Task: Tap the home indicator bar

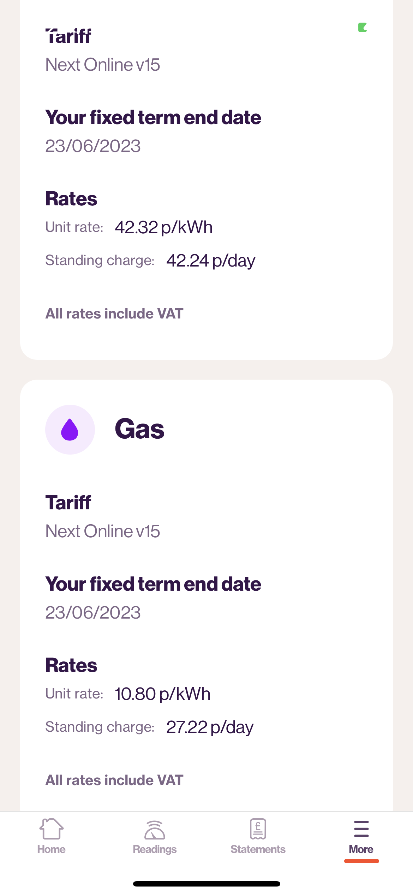Action: coord(206,884)
